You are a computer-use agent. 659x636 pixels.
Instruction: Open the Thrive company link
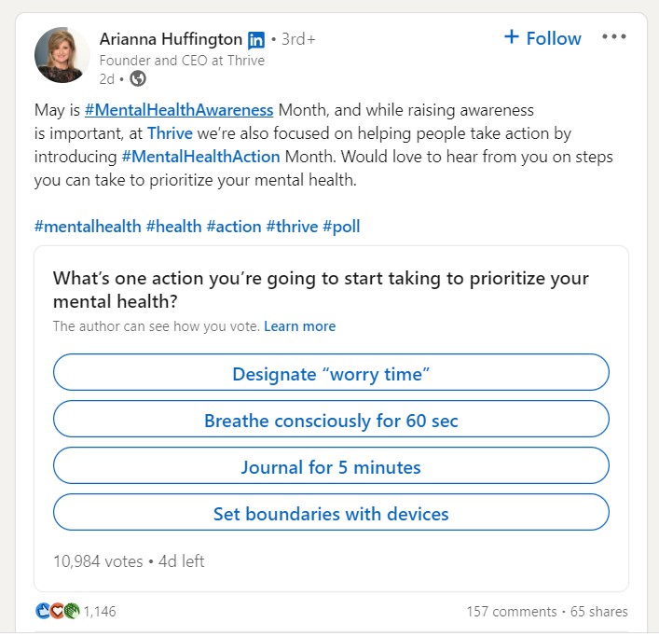click(170, 133)
